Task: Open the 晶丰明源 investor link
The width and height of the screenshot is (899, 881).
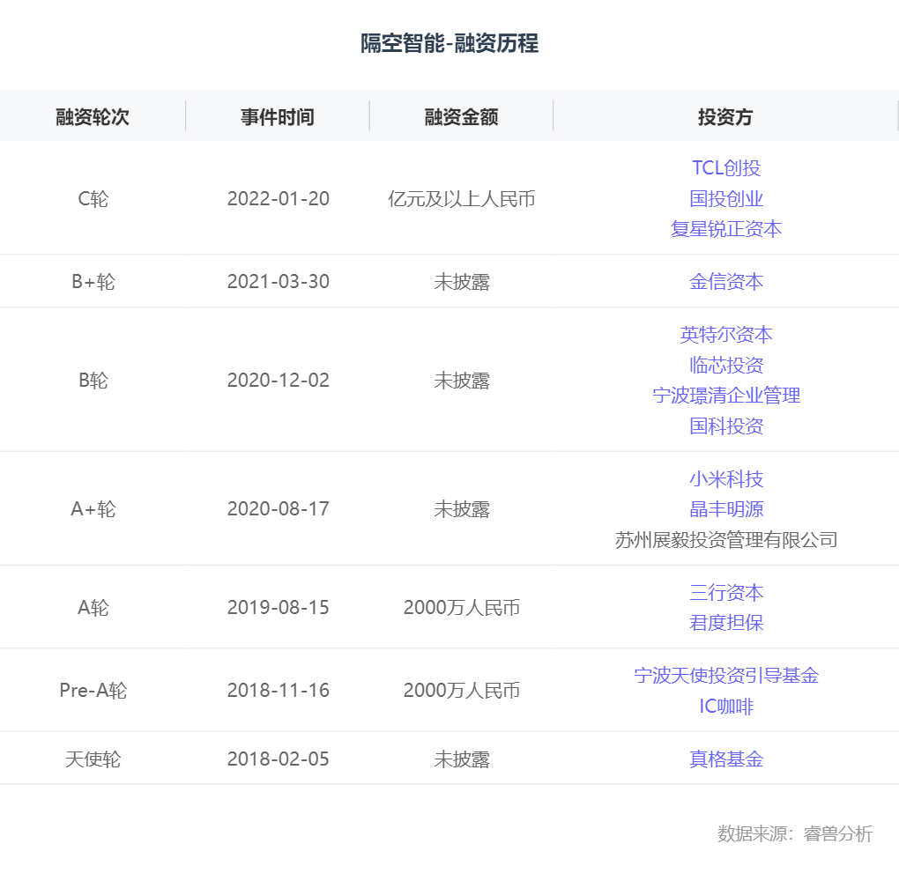Action: 726,509
